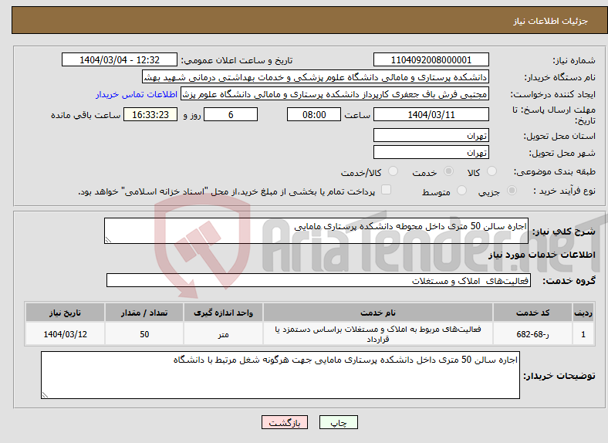The width and height of the screenshot is (608, 443).
Task: Click the استان محل تحویل field
Action: tap(431, 135)
